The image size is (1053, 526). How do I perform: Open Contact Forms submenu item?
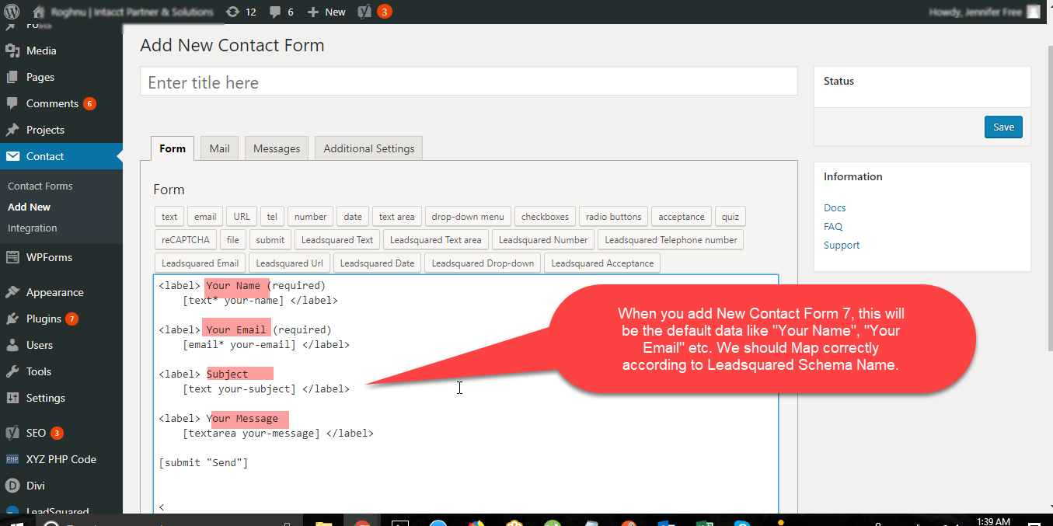pyautogui.click(x=40, y=186)
